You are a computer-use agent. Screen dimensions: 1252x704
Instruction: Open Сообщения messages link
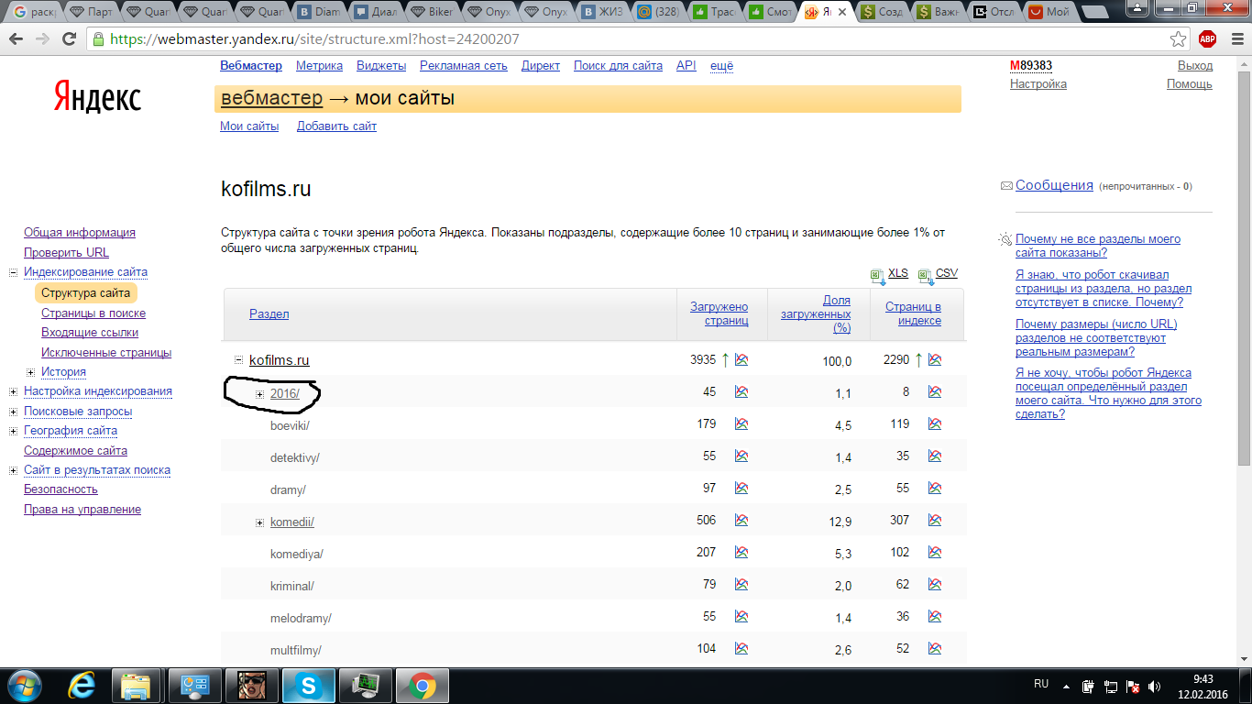coord(1054,185)
